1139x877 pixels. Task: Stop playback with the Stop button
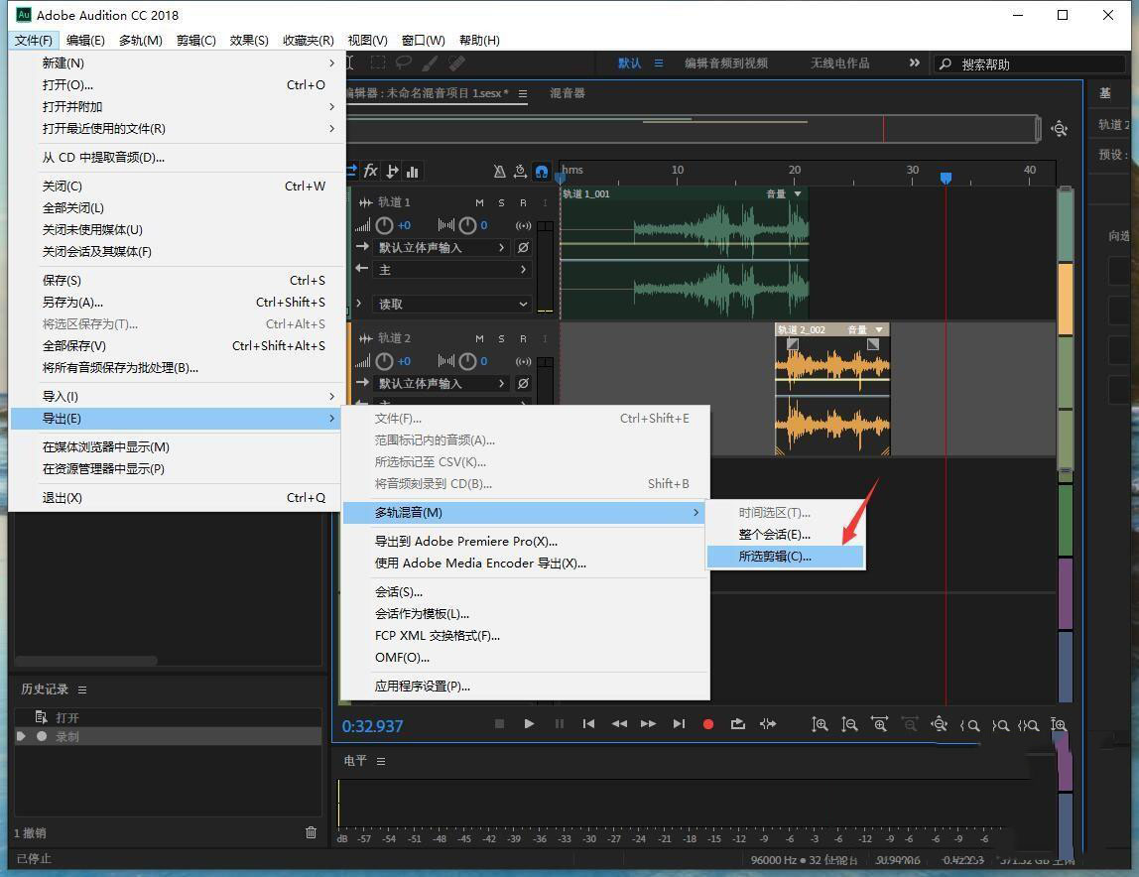tap(499, 723)
